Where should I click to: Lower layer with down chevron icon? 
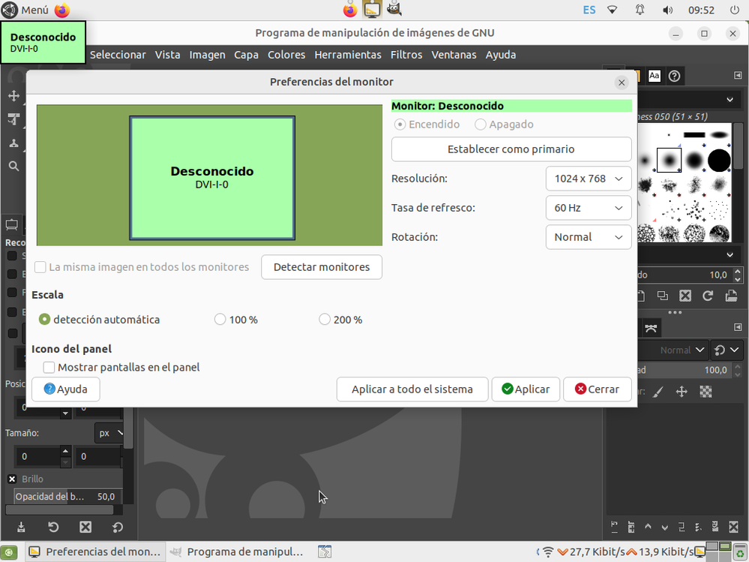tap(664, 527)
